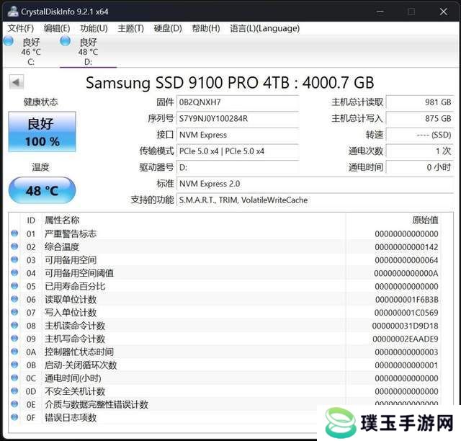Click the status dot for attribute 01
461x441 pixels.
click(x=14, y=233)
